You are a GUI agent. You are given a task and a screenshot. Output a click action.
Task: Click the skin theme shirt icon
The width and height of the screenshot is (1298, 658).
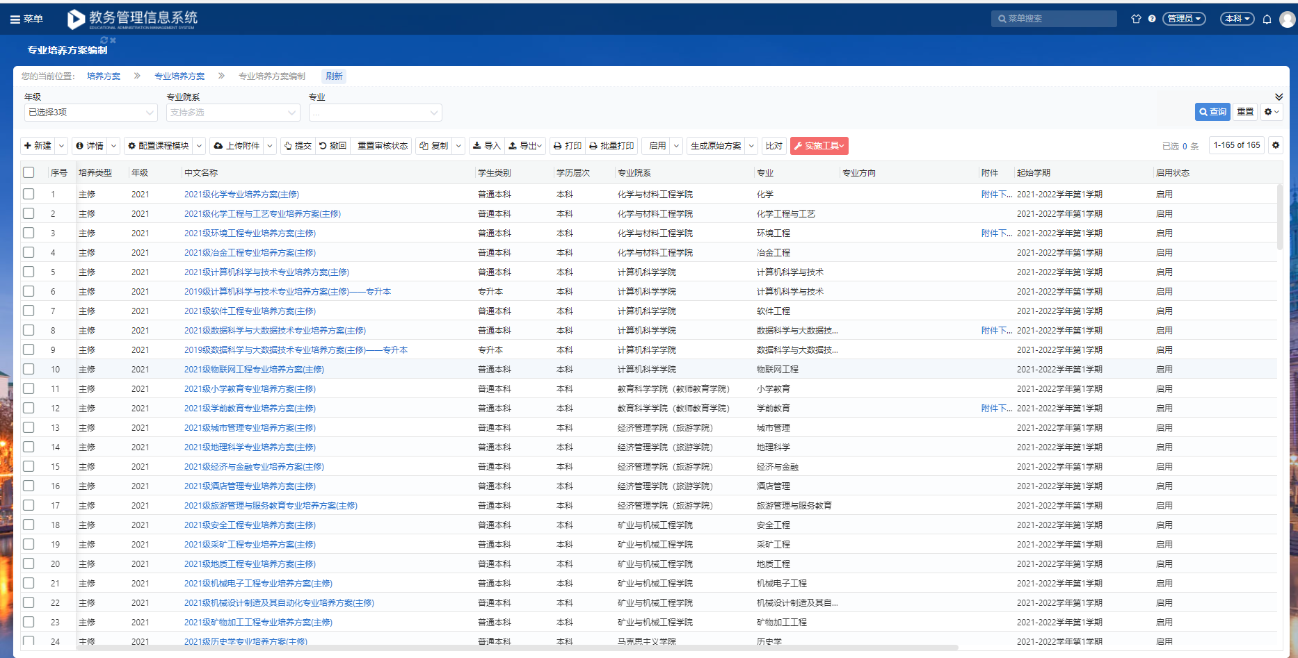pyautogui.click(x=1136, y=19)
